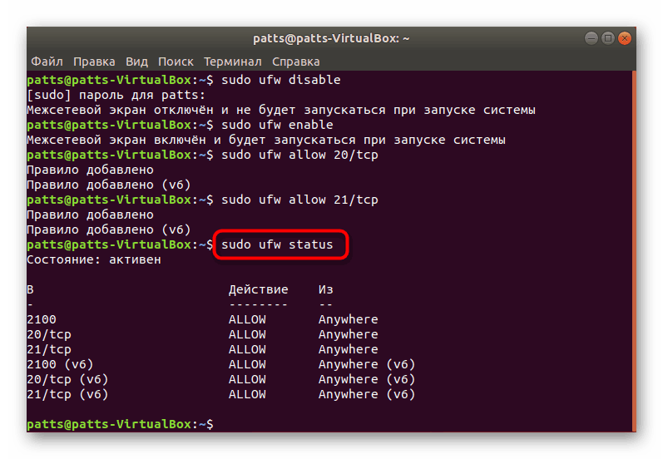Click the 'sudo ufw enable' command text
This screenshot has width=663, height=459.
tap(277, 125)
